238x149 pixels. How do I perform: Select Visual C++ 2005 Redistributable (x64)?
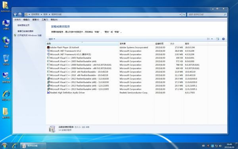pos(73,62)
